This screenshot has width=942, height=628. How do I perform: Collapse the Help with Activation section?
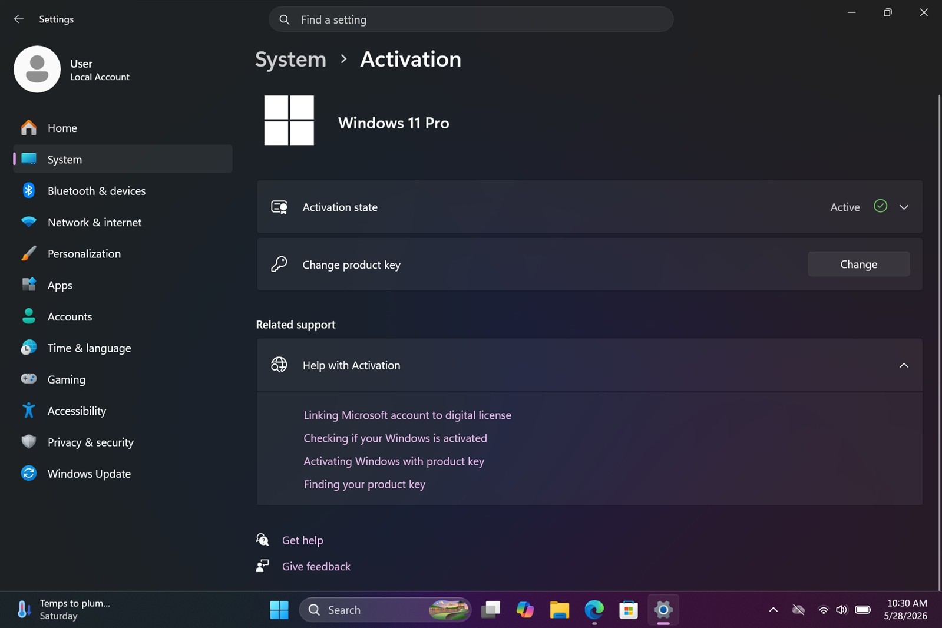tap(904, 365)
